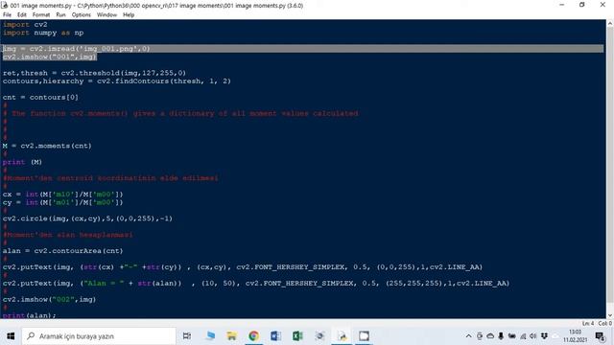The image size is (614, 345).
Task: Click on the 'print (M)' line
Action: point(22,162)
